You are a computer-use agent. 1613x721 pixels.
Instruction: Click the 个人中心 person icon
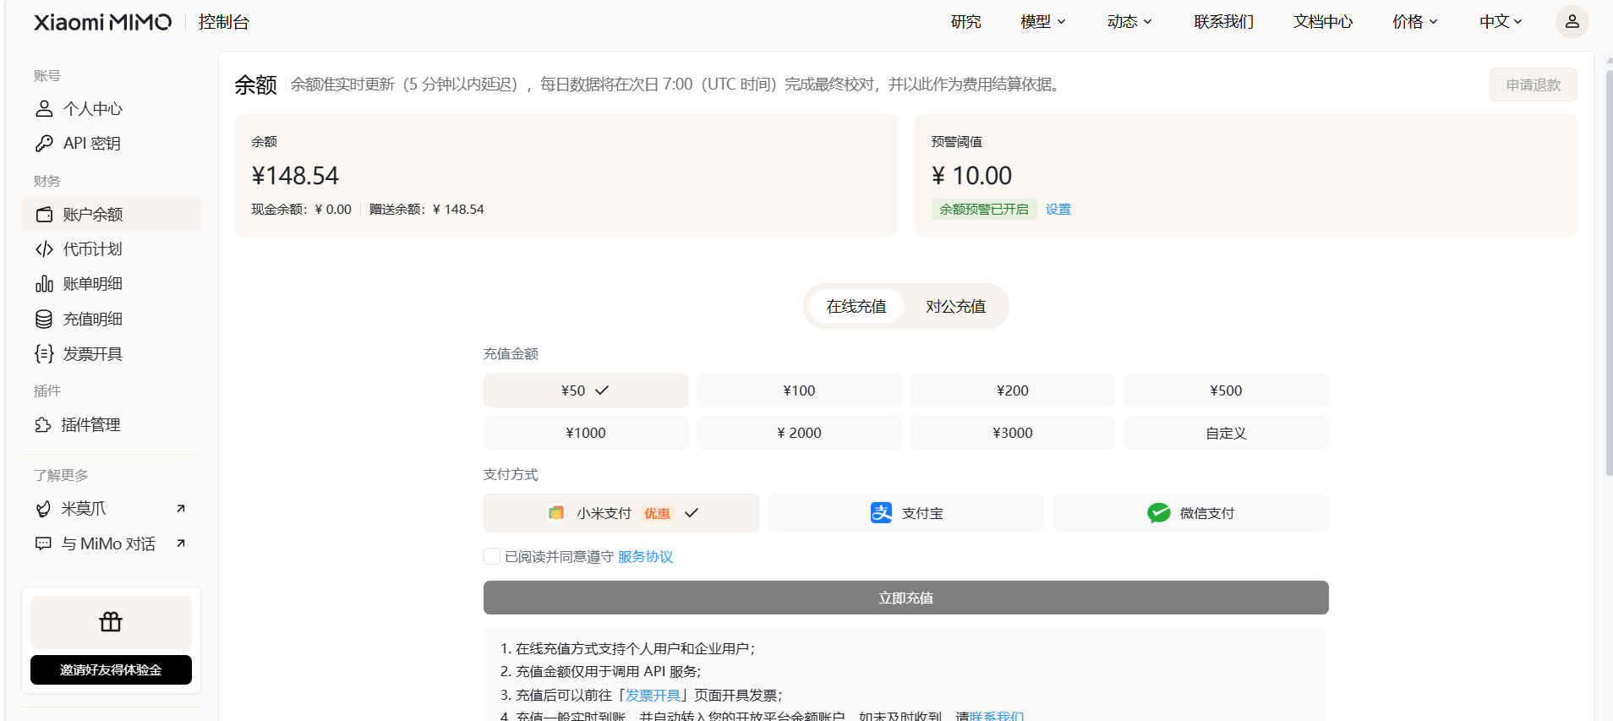44,108
